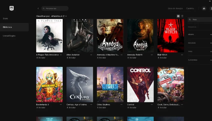Open options for Blair Witch
Viewport: 212px width, 121px height.
tap(182, 55)
